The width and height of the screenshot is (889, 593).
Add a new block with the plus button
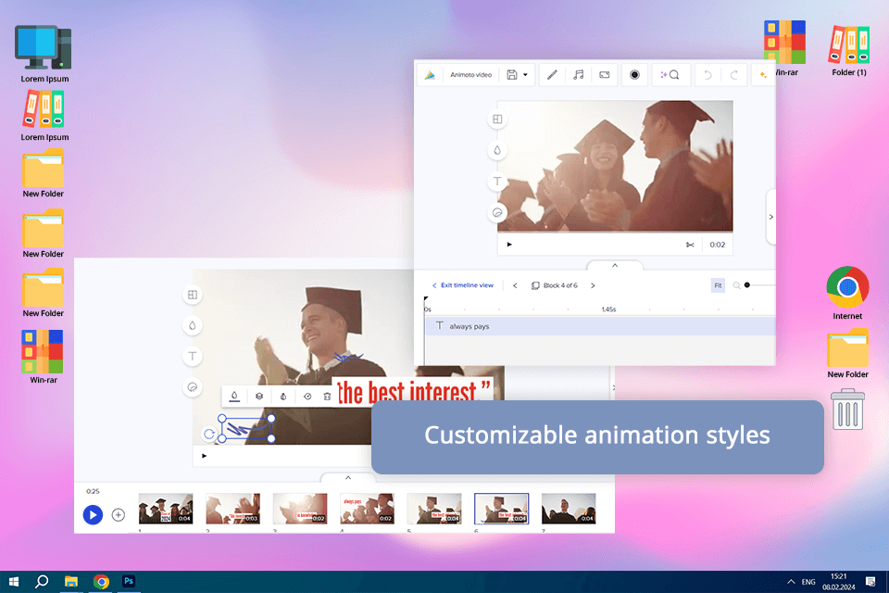[x=118, y=514]
